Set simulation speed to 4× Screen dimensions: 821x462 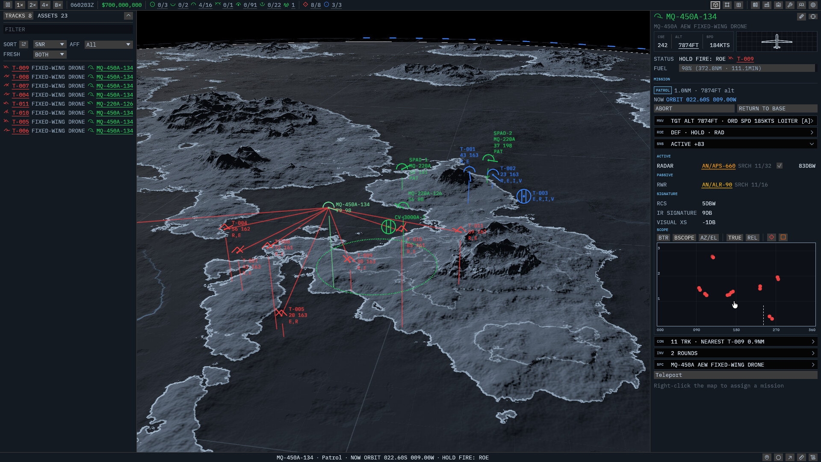(x=45, y=5)
